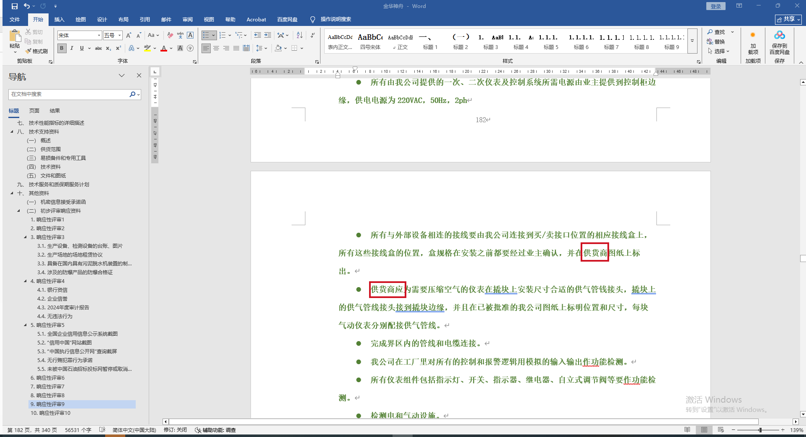Open the font name dropdown showing 宋体

point(99,36)
